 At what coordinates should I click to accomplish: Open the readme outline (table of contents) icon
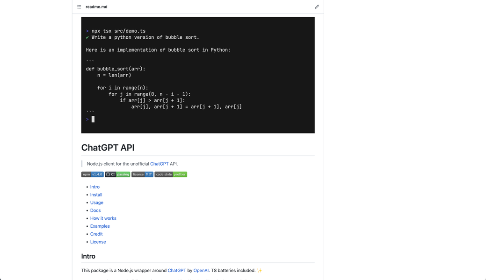(79, 7)
